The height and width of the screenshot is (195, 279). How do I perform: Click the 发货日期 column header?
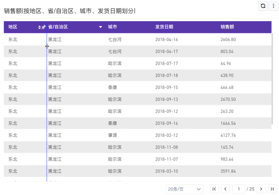click(x=164, y=27)
